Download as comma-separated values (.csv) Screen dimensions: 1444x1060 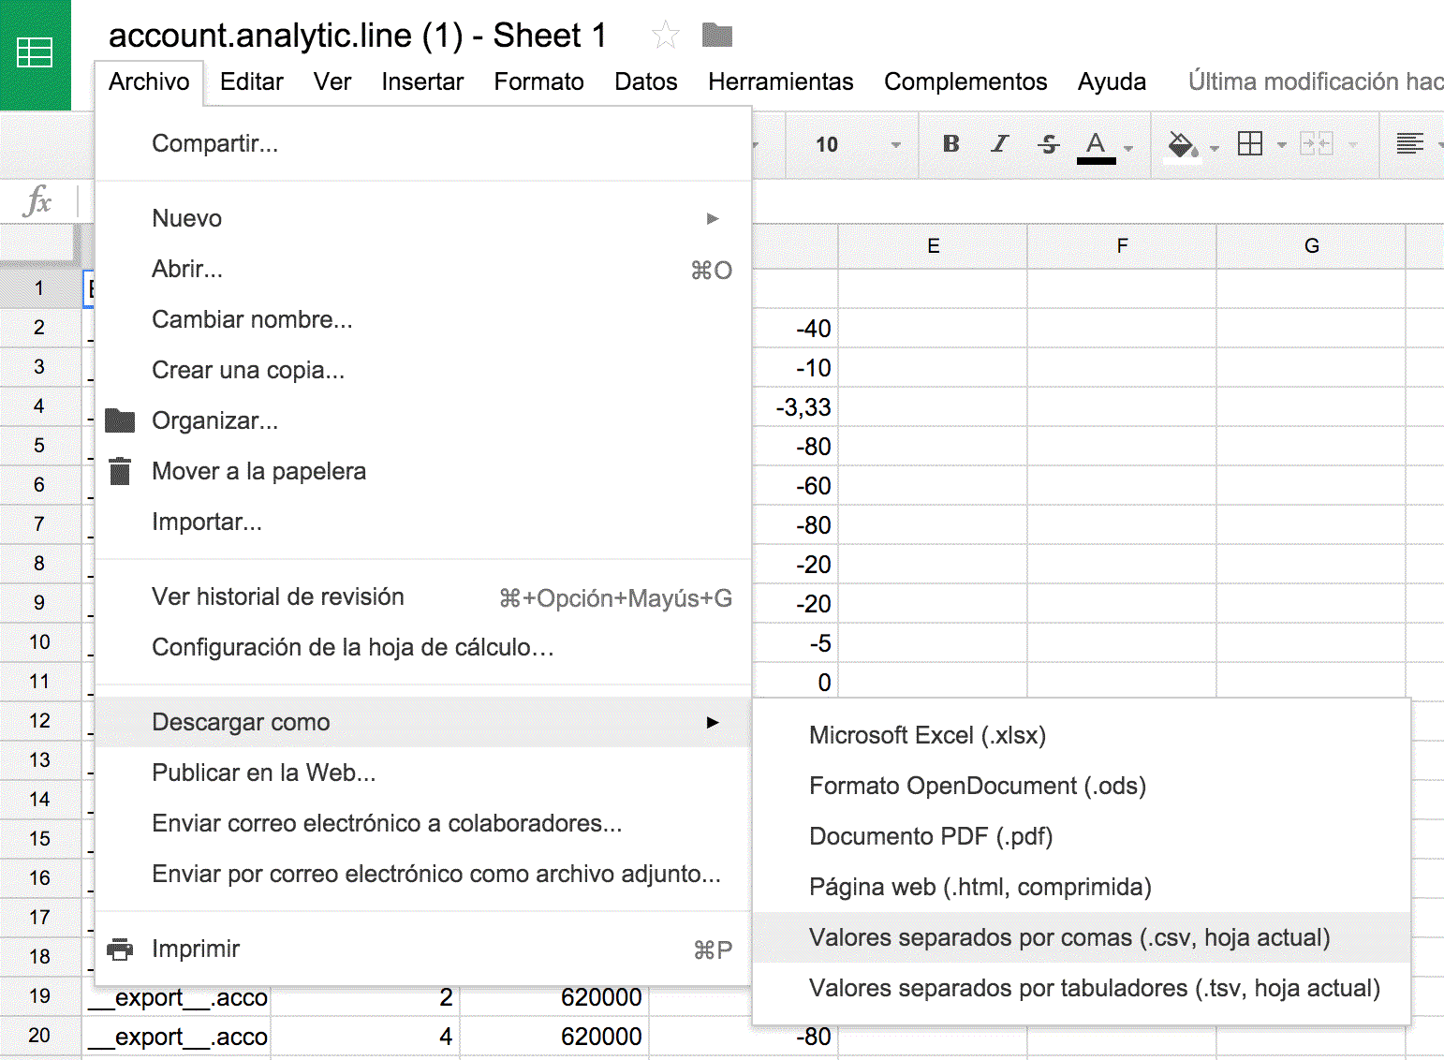tap(1069, 937)
